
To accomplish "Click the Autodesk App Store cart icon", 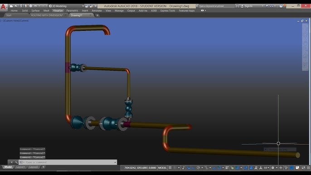I will point(267,6).
